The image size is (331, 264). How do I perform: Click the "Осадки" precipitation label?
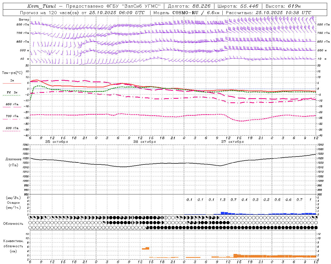[13, 203]
